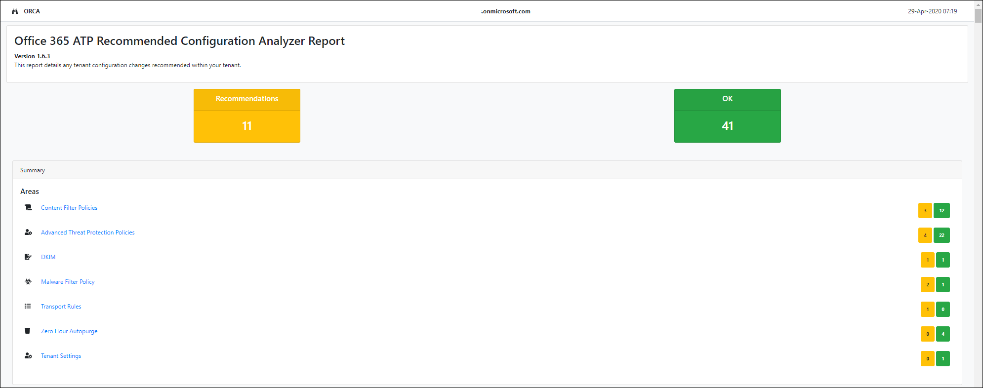Click the Malware Filter biohazard icon
Screen dimensions: 983x388
point(28,282)
